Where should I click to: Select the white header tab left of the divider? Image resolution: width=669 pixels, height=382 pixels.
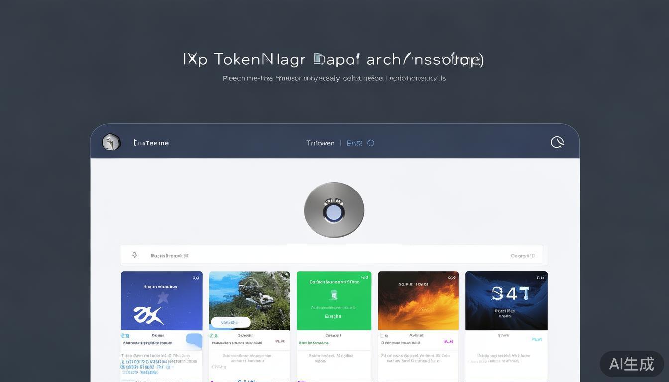pos(320,143)
